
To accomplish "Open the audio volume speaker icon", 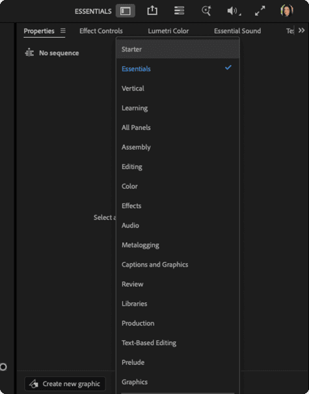I will (234, 11).
